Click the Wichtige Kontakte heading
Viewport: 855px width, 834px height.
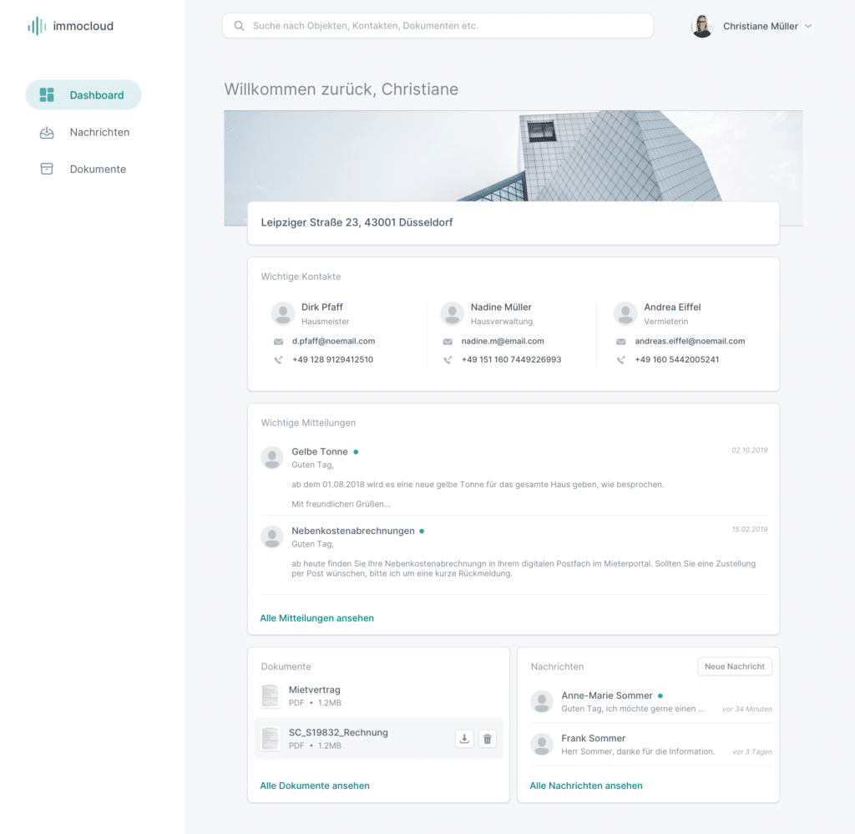301,277
